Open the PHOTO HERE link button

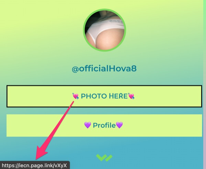104,96
